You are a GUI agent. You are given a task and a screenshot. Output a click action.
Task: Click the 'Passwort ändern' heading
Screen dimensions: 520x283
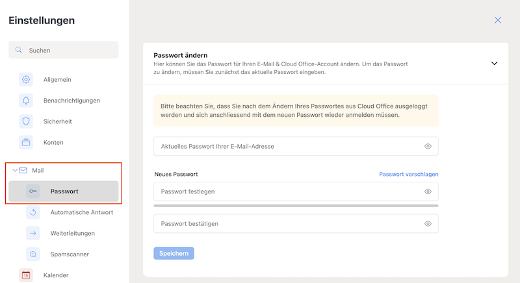[181, 55]
